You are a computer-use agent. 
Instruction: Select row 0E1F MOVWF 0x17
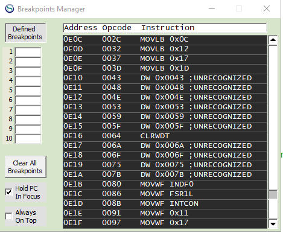(x=165, y=223)
